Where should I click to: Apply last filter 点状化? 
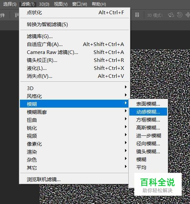[x=75, y=13]
